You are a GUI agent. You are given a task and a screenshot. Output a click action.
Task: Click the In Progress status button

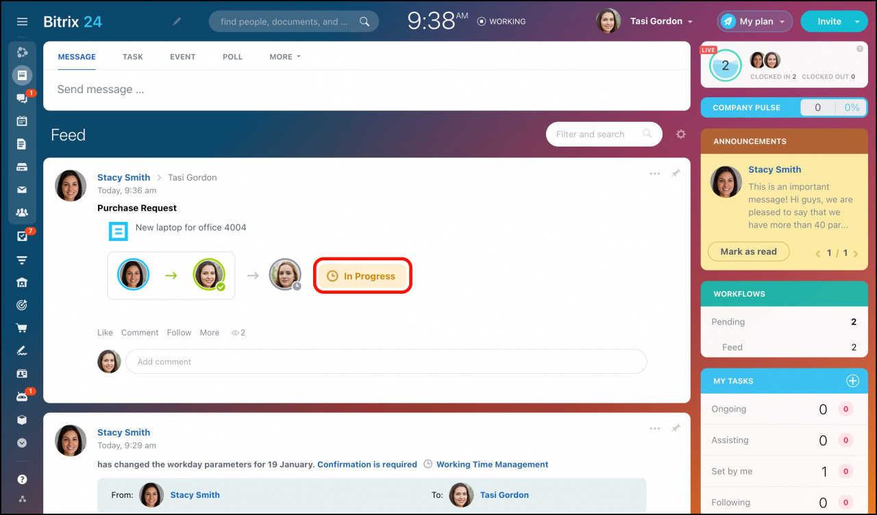coord(363,276)
